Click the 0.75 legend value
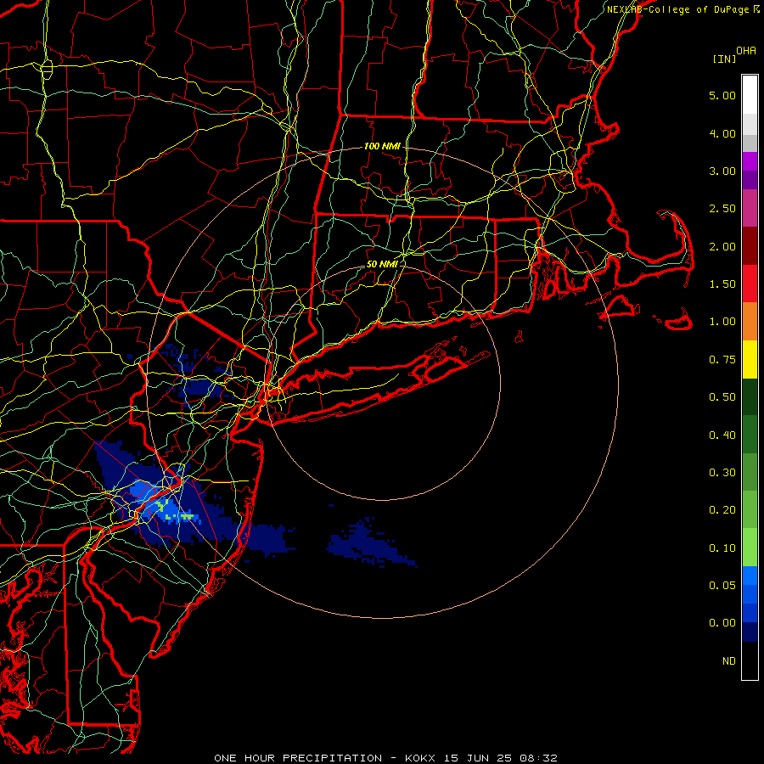 [722, 360]
